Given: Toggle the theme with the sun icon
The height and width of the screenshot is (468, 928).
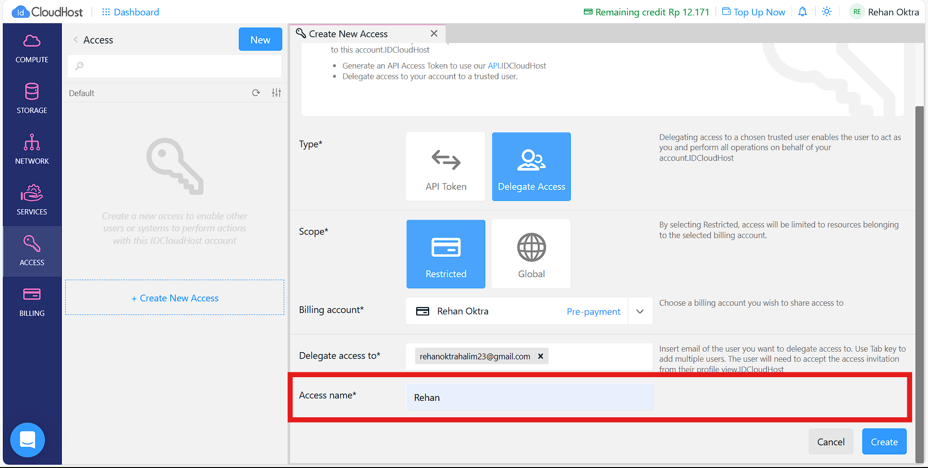Looking at the screenshot, I should coord(826,12).
